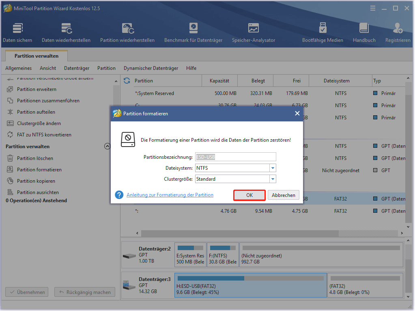The width and height of the screenshot is (415, 311).
Task: Click Datenträger:2 disk icon
Action: pos(129,256)
